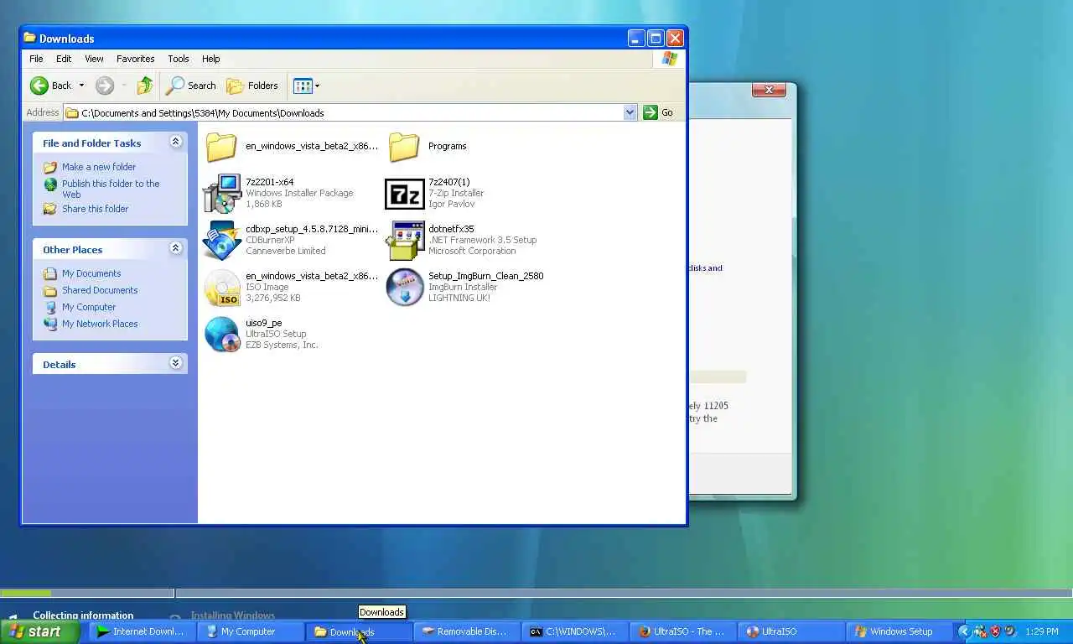This screenshot has width=1073, height=644.
Task: Select the Setup_ImgBurn_Clean_2580 file name
Action: tap(485, 276)
